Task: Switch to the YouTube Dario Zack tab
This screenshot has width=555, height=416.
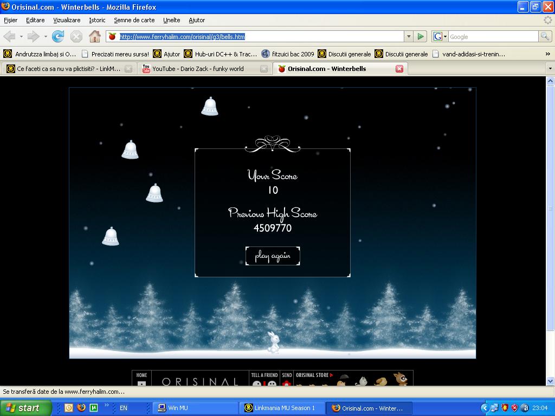Action: click(x=204, y=69)
